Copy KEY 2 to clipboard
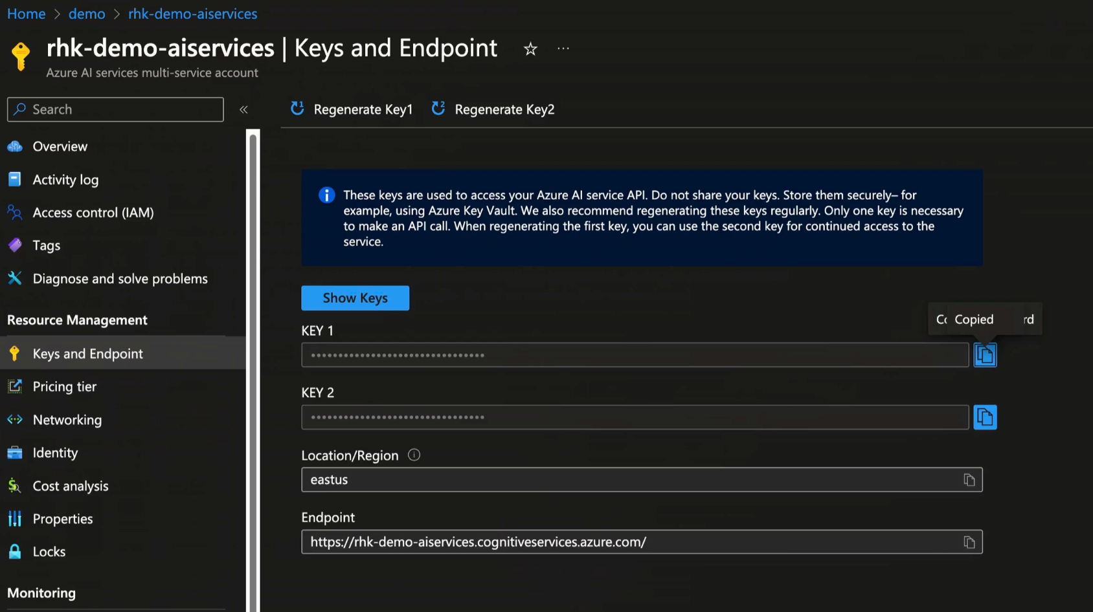 tap(985, 417)
